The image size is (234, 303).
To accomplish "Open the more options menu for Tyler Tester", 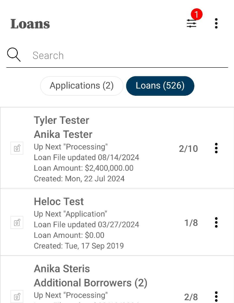I will click(216, 148).
